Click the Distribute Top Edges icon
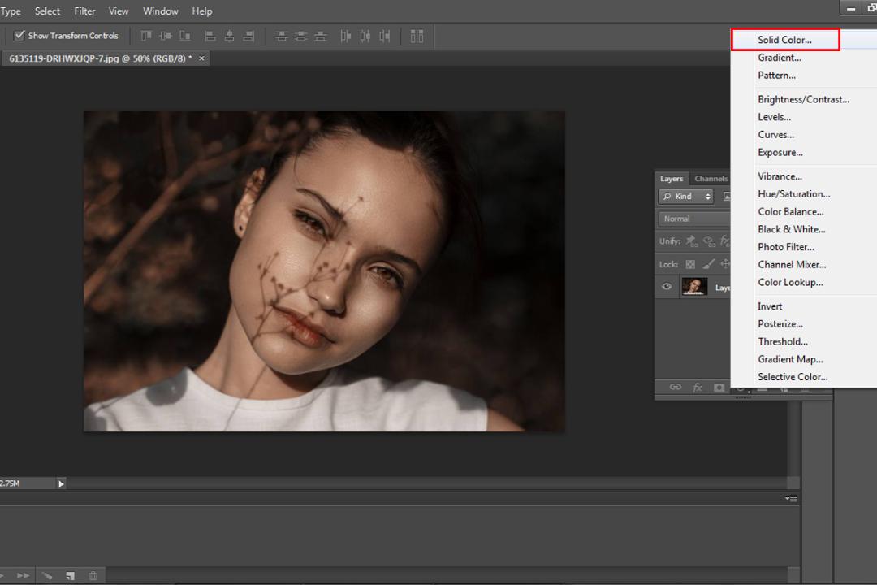The width and height of the screenshot is (877, 585). click(x=281, y=37)
